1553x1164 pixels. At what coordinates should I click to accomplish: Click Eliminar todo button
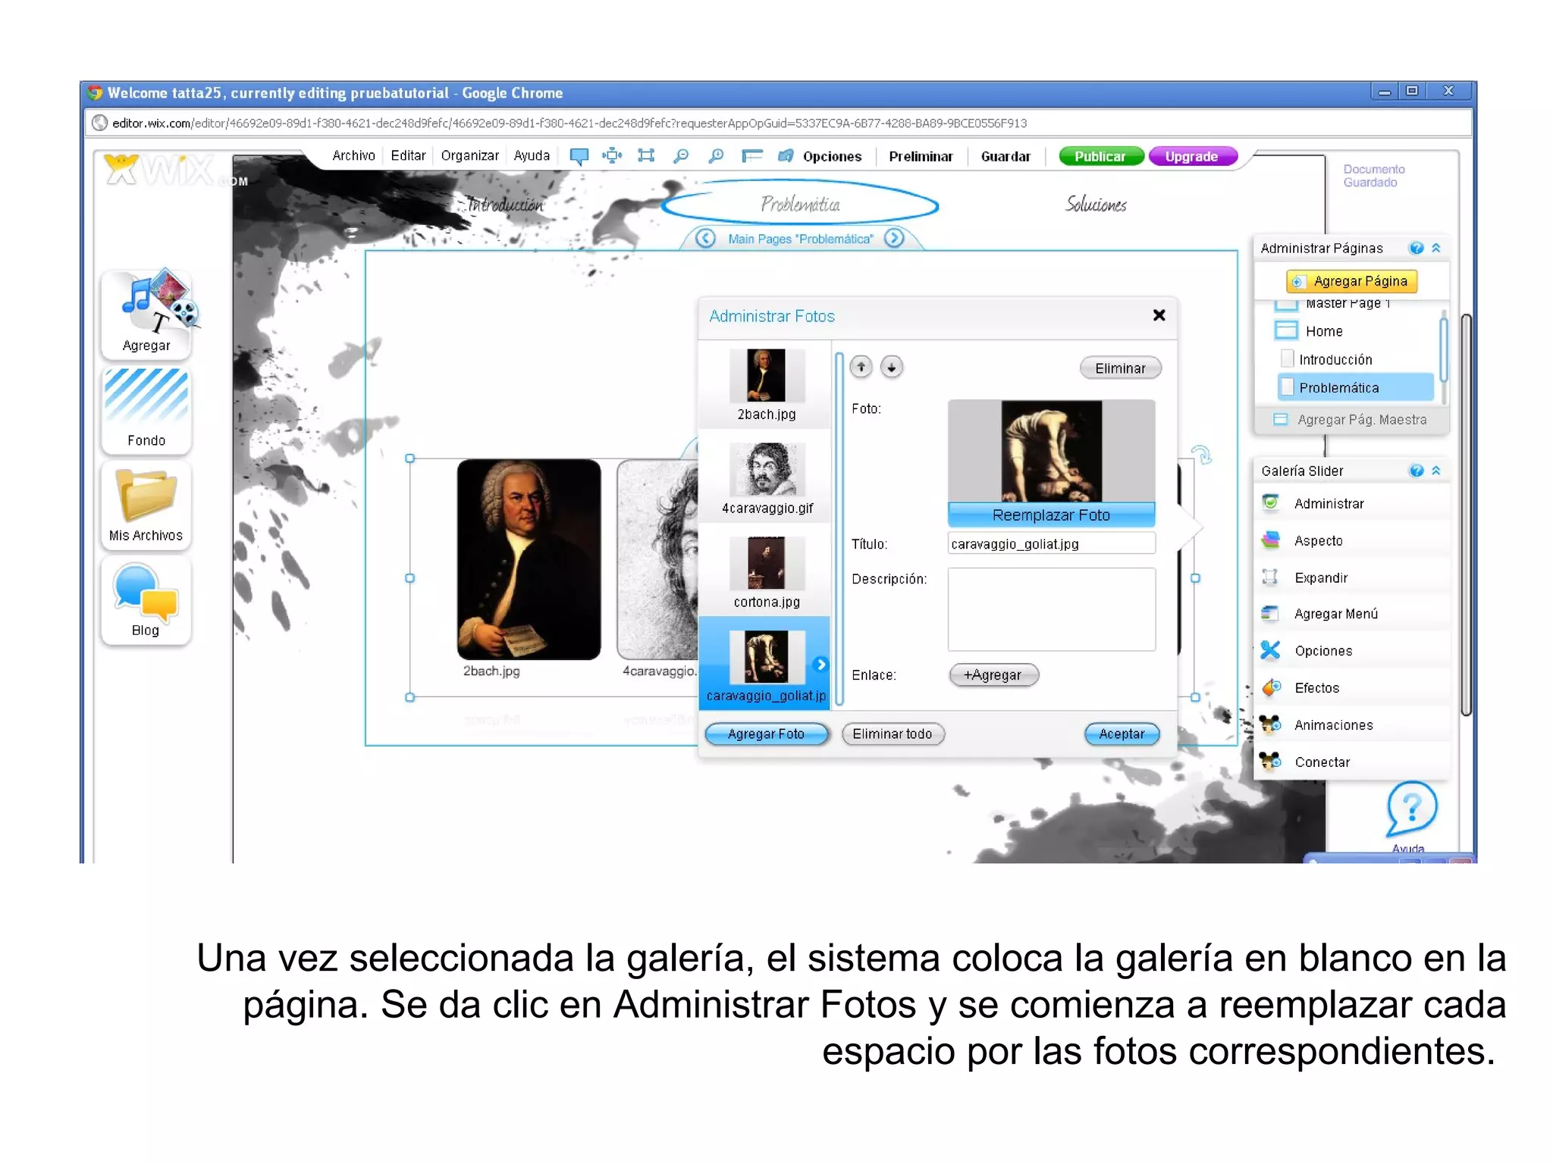[x=893, y=734]
